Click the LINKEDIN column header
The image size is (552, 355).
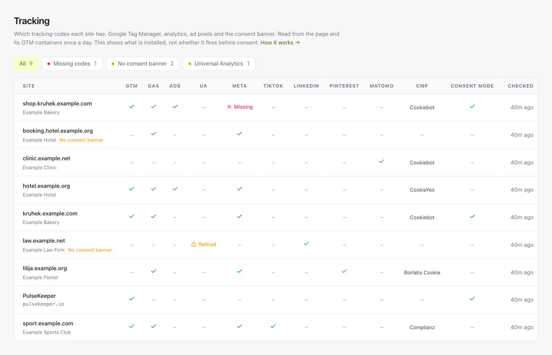[x=306, y=86]
